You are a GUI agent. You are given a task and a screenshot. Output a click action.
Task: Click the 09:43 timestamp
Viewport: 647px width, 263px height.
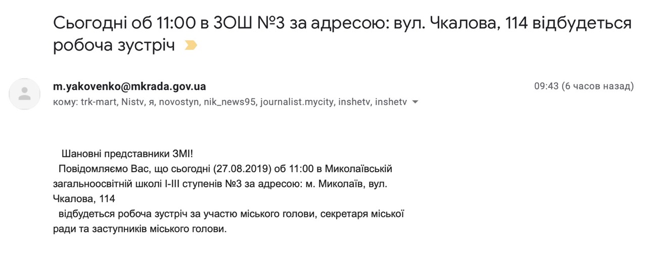tap(546, 86)
